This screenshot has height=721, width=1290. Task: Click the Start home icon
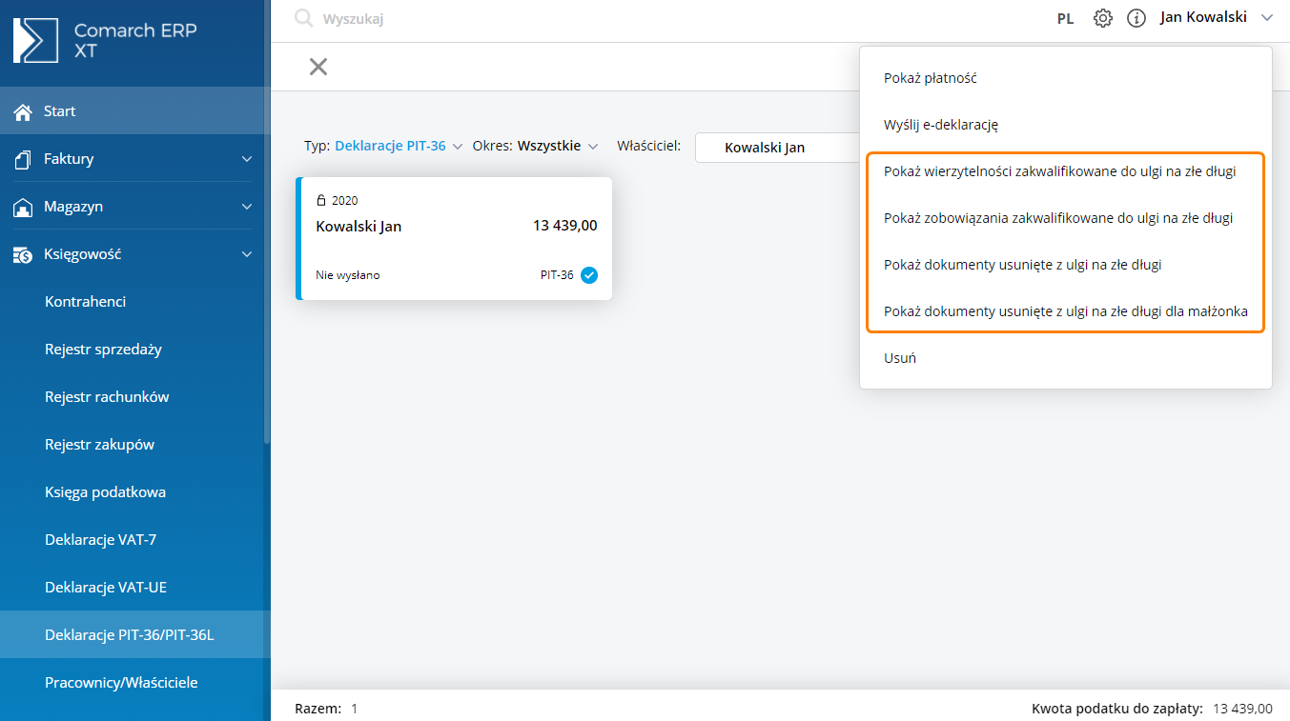pos(23,111)
